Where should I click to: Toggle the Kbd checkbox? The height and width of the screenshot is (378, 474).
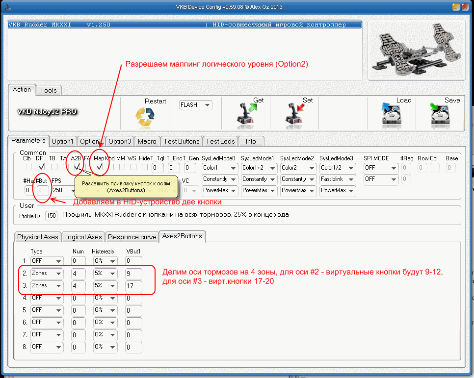click(x=110, y=167)
